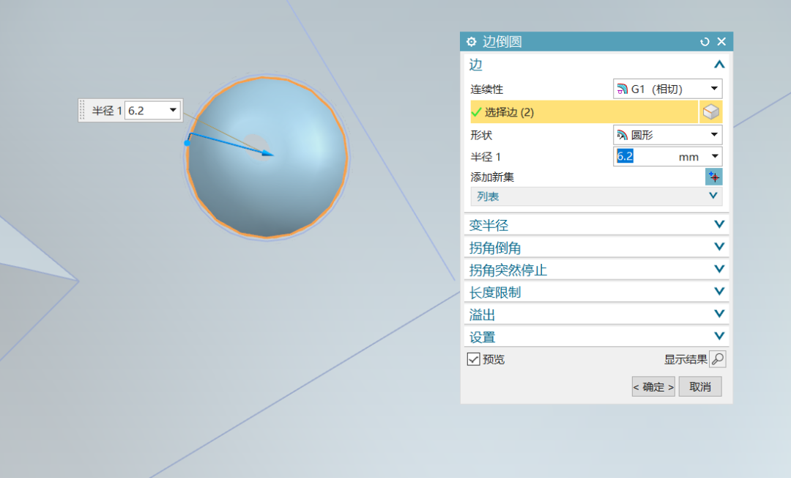Click the 显示结果 magnifier icon

click(x=717, y=358)
